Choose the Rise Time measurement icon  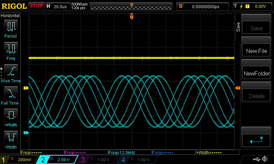tap(11, 71)
